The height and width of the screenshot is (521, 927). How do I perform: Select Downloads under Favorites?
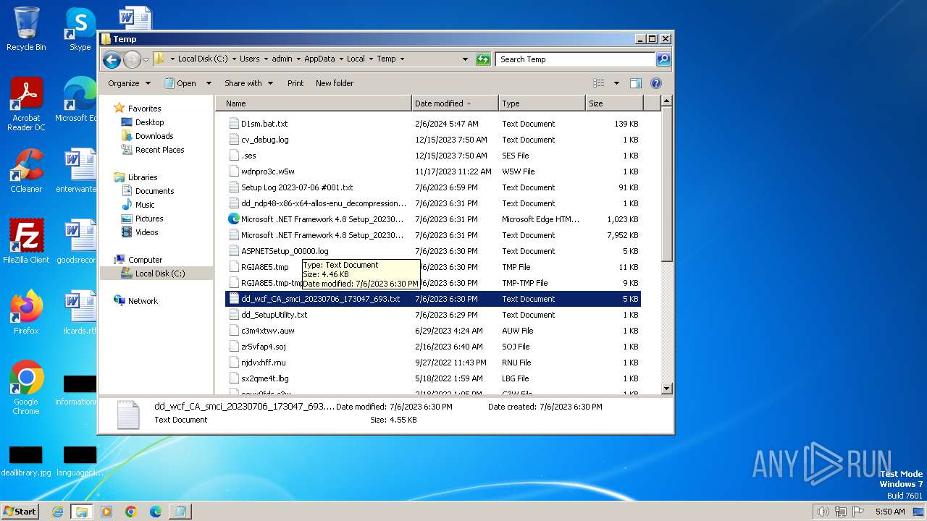pyautogui.click(x=154, y=136)
